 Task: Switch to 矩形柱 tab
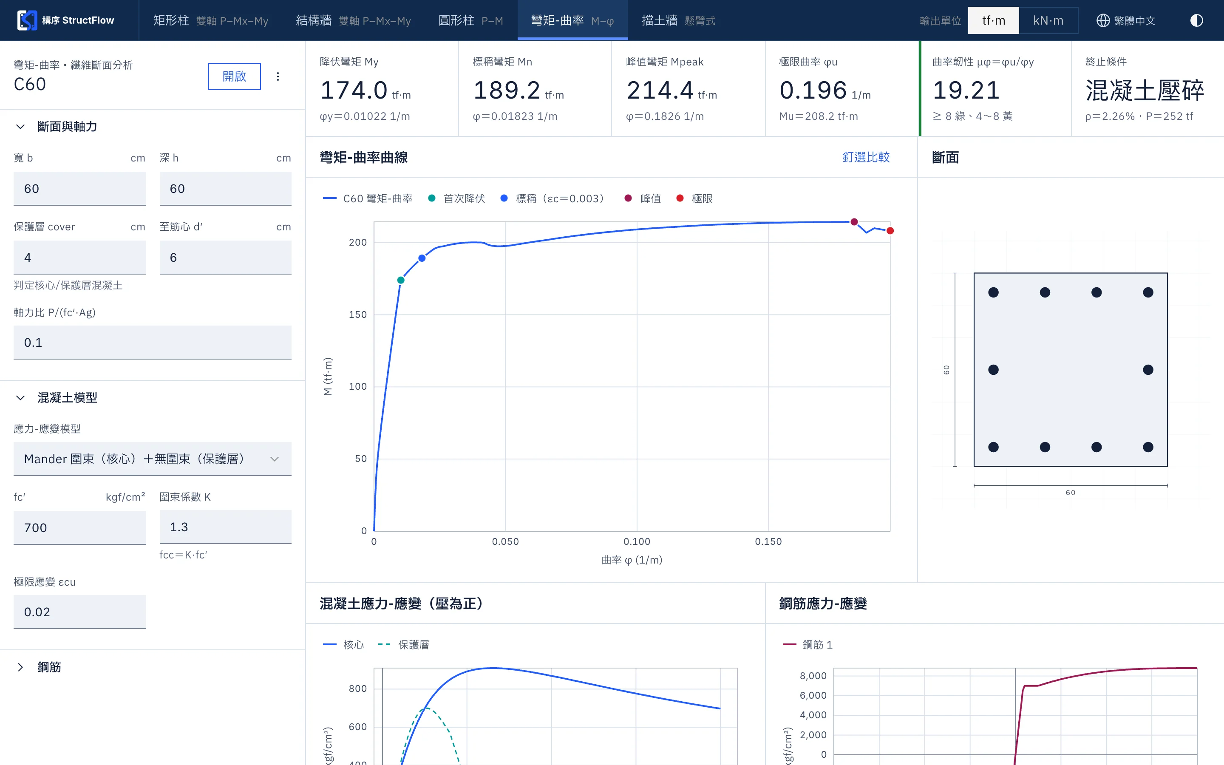click(x=210, y=20)
